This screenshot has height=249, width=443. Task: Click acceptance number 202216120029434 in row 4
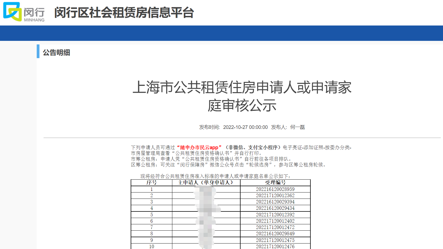pos(275,208)
